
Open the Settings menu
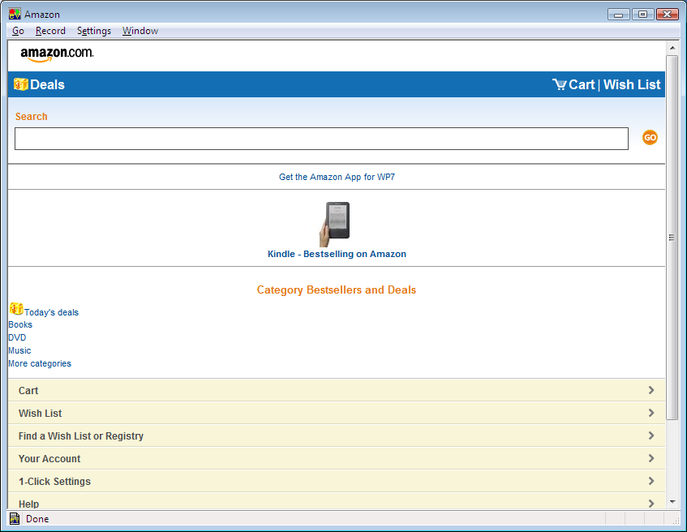(x=94, y=31)
